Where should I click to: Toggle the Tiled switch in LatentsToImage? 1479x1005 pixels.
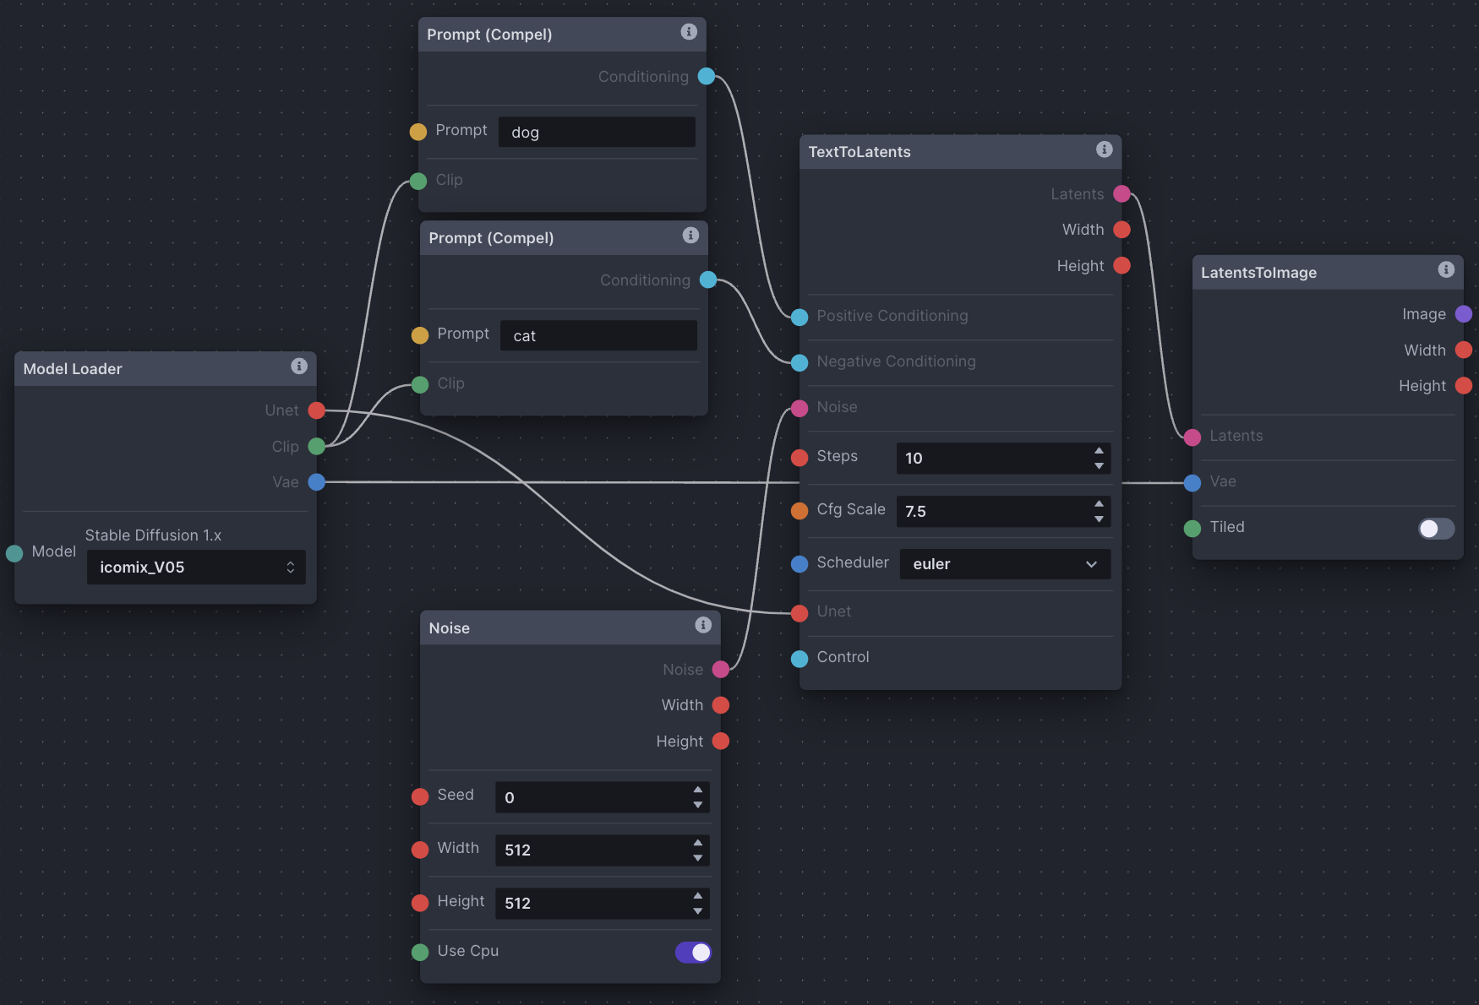[x=1436, y=529]
